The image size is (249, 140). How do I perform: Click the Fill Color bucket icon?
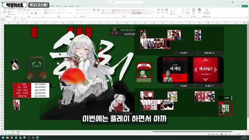32,13
